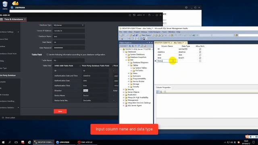Click the Categorized icon in Column Properties
Viewport: 258px width, 145px height.
[x=158, y=92]
